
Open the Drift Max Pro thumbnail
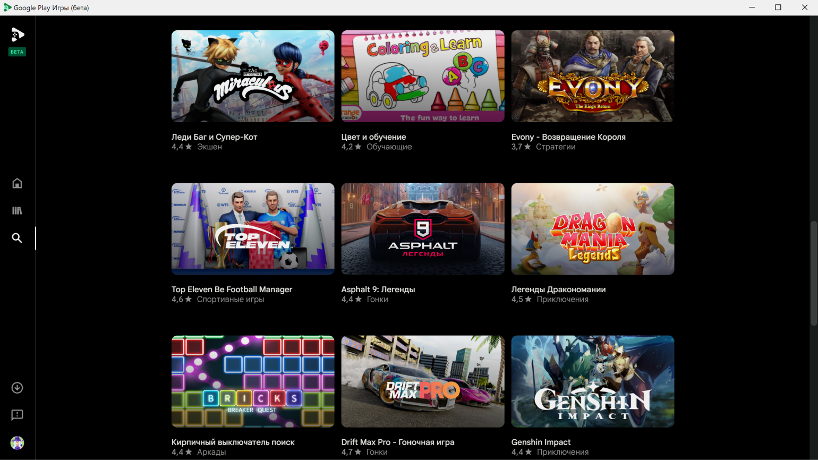coord(423,381)
